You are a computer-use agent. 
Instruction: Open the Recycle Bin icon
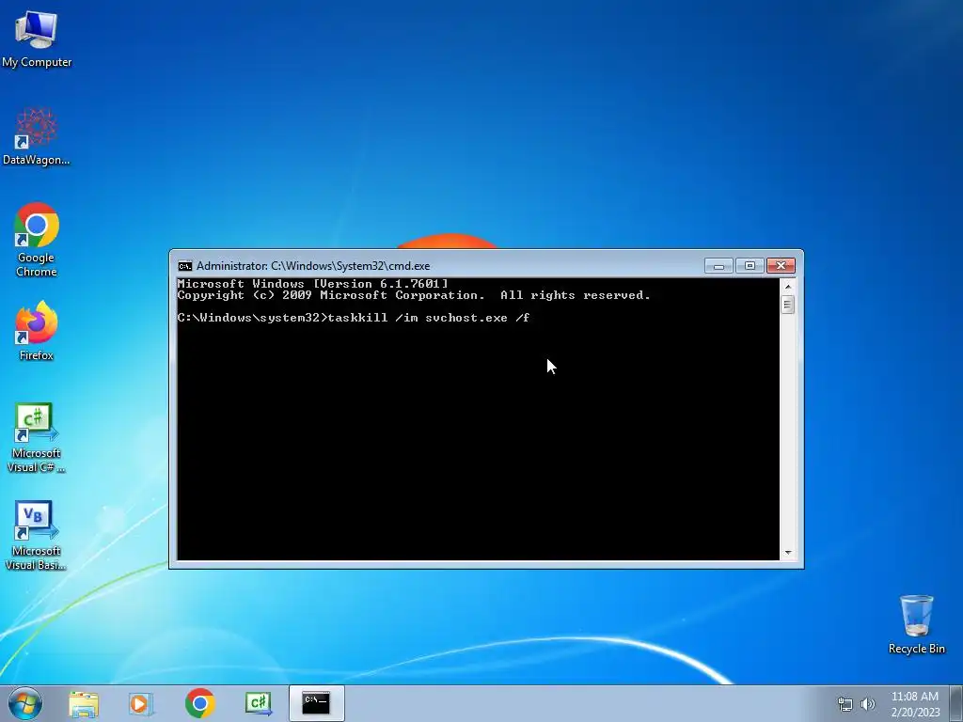pyautogui.click(x=916, y=624)
